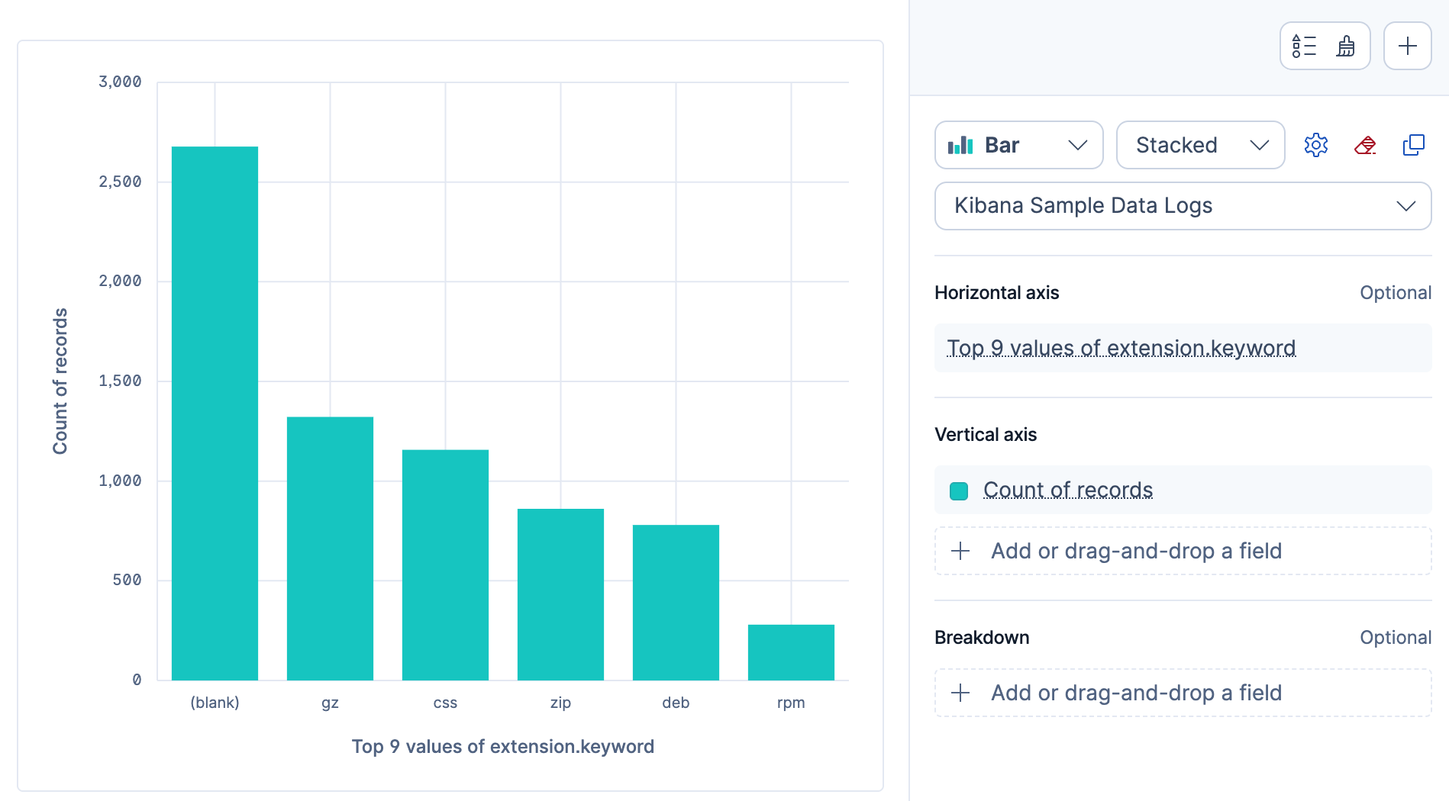Click the css x-axis label
Viewport: 1449px width, 801px height.
coord(445,703)
